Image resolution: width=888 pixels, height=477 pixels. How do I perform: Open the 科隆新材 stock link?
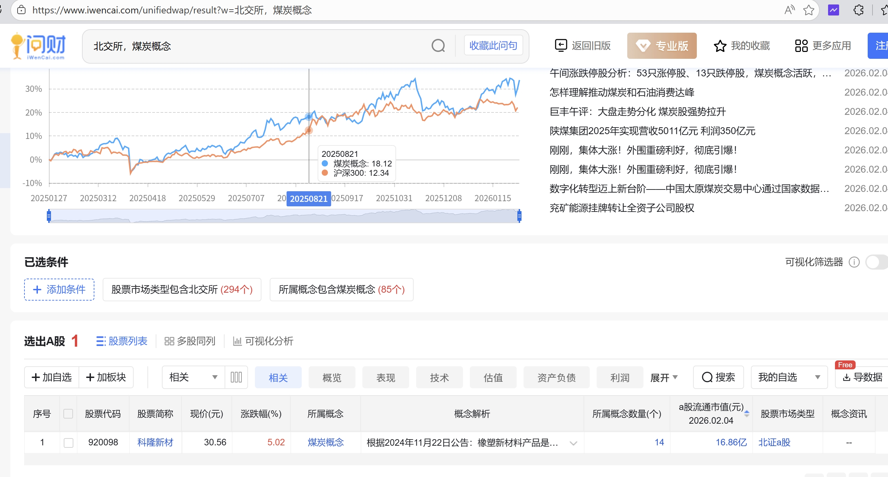155,442
